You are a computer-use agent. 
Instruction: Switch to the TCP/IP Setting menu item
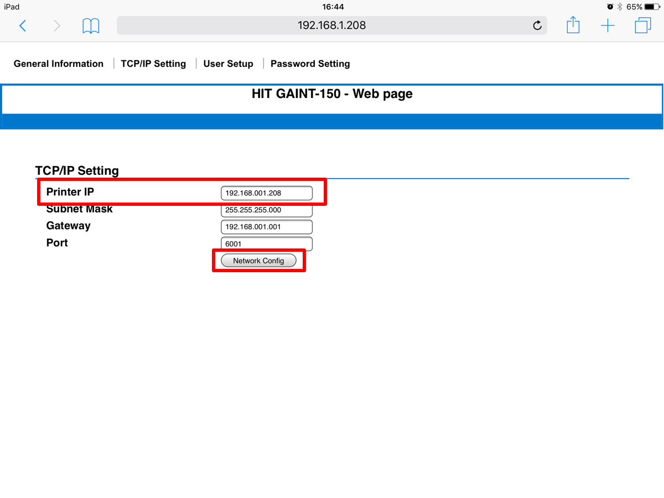coord(153,64)
